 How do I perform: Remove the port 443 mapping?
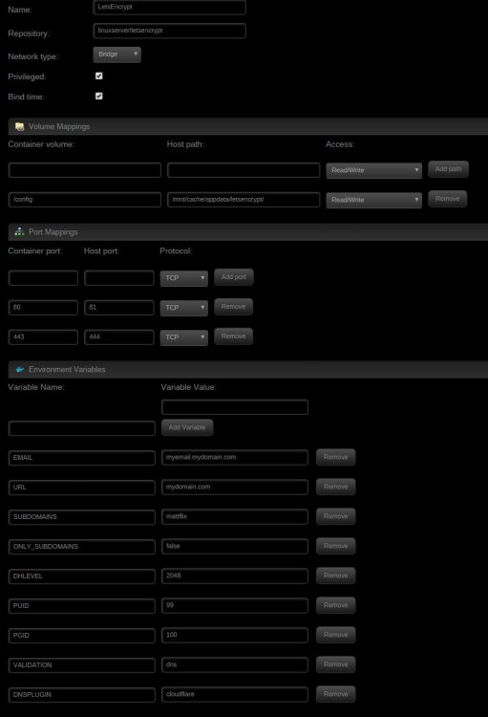pyautogui.click(x=233, y=337)
